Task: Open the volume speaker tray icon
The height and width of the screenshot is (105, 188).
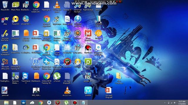Action: pos(175,103)
